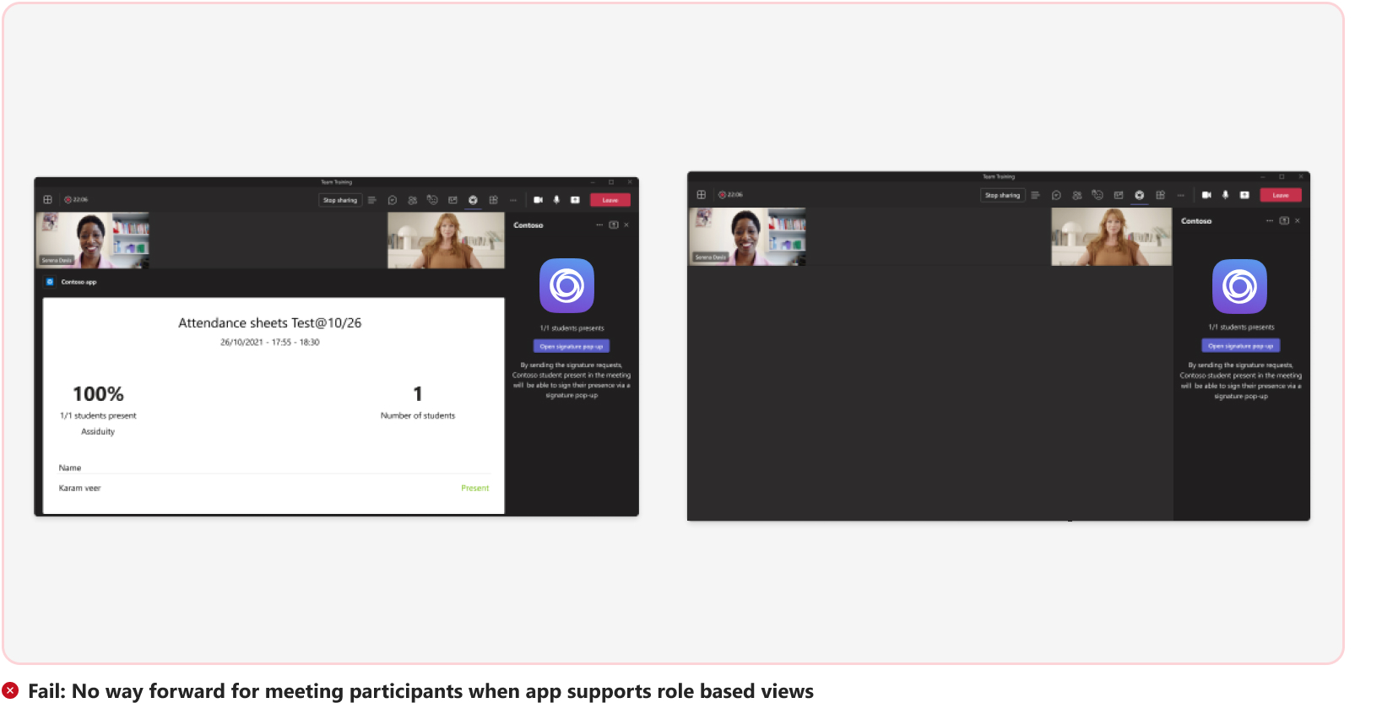1382x703 pixels.
Task: Open Contoso panel options ellipsis, left window
Action: pyautogui.click(x=600, y=225)
